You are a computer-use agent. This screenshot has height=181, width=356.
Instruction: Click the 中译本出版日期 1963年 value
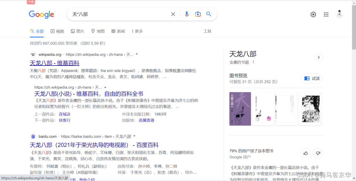[160, 114]
